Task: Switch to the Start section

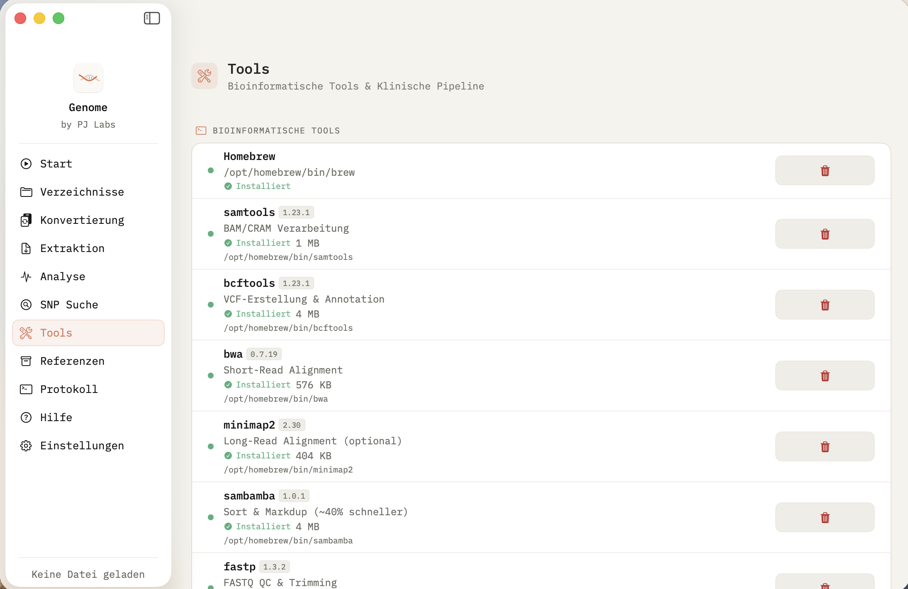Action: [x=56, y=164]
